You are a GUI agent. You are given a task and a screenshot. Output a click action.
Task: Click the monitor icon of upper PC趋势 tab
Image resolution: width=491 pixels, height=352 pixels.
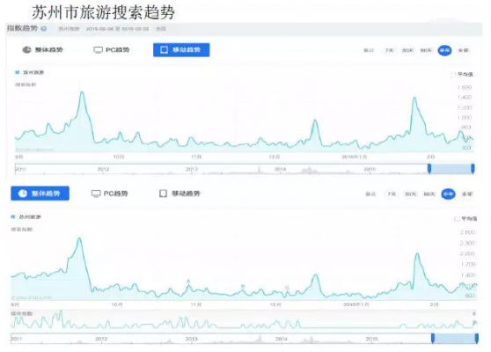tap(98, 50)
